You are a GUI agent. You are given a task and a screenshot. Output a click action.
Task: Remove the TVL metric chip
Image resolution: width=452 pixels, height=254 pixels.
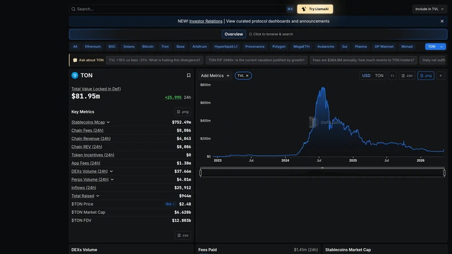247,76
